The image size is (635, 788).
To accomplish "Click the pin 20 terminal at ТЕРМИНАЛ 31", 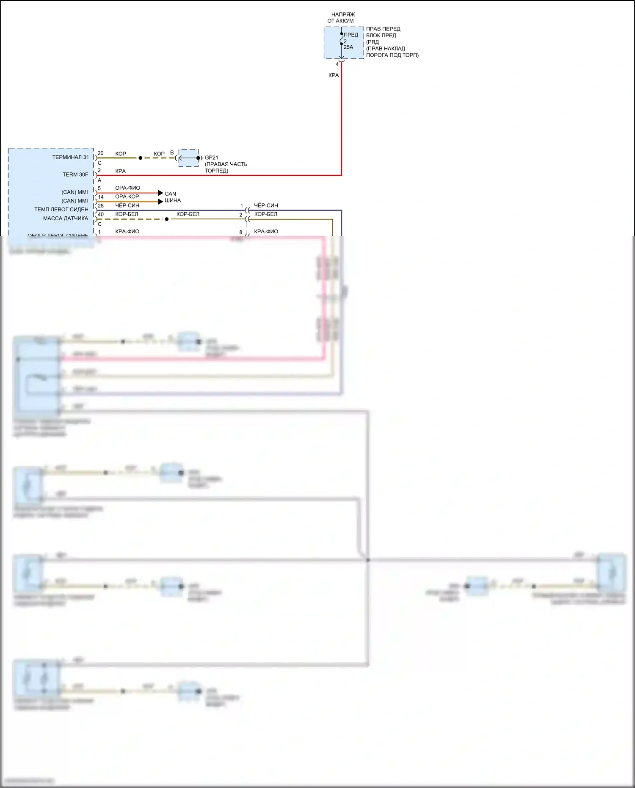I will [97, 158].
